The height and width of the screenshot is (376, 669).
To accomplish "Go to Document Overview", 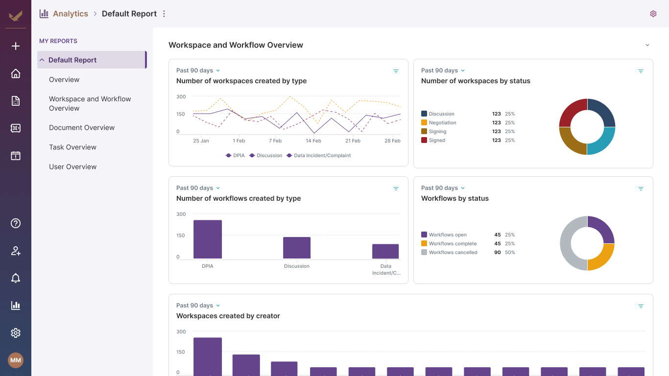I will (x=82, y=127).
